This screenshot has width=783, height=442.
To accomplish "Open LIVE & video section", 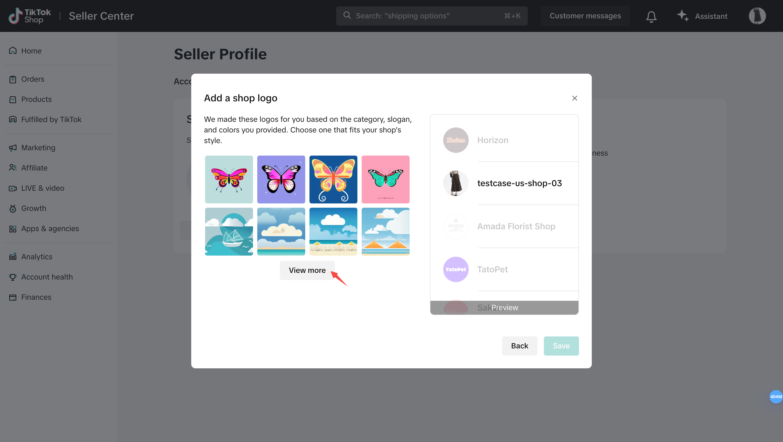I will [43, 188].
